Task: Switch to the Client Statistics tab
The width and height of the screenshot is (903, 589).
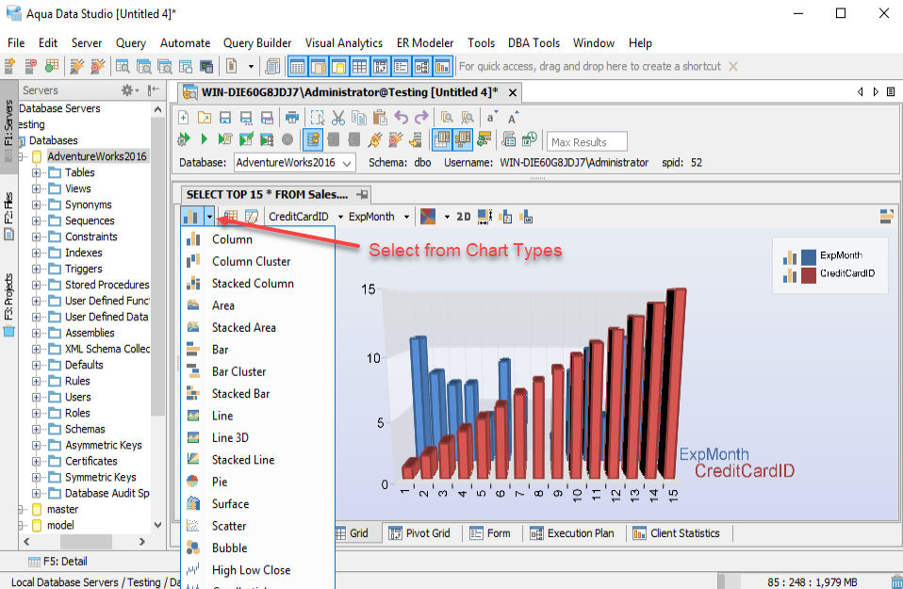Action: click(677, 533)
